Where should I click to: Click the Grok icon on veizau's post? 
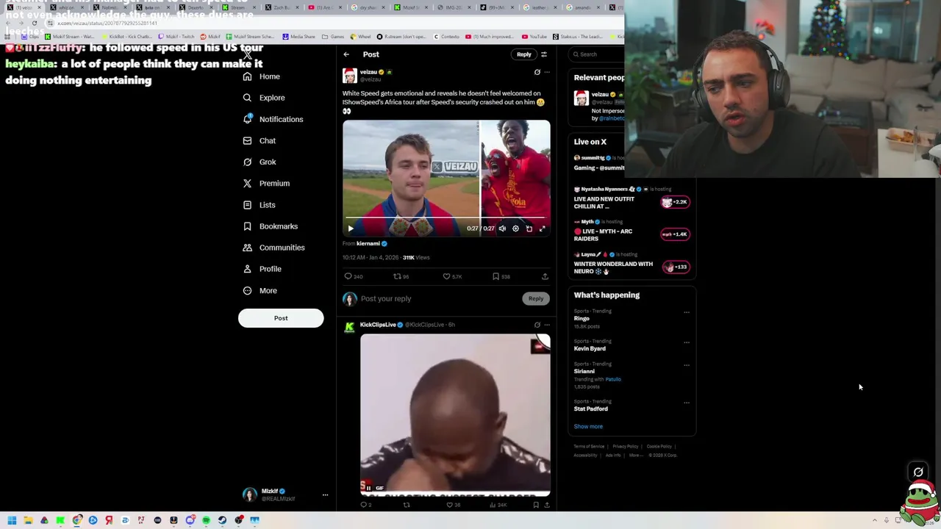537,72
